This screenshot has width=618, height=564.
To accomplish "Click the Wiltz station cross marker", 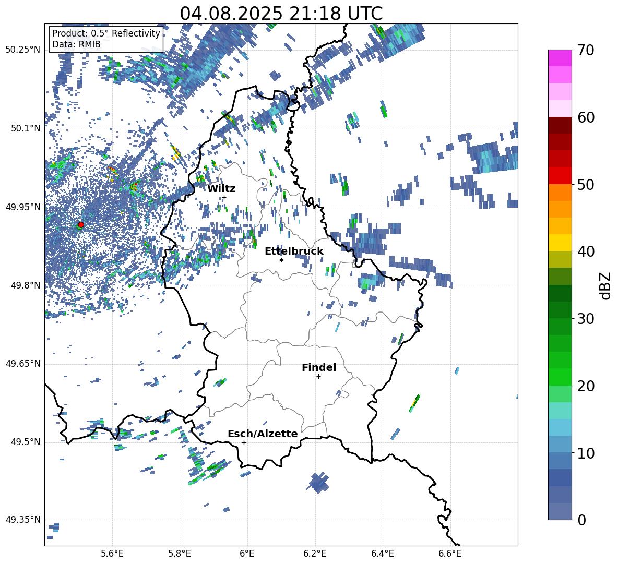I will 224,197.
